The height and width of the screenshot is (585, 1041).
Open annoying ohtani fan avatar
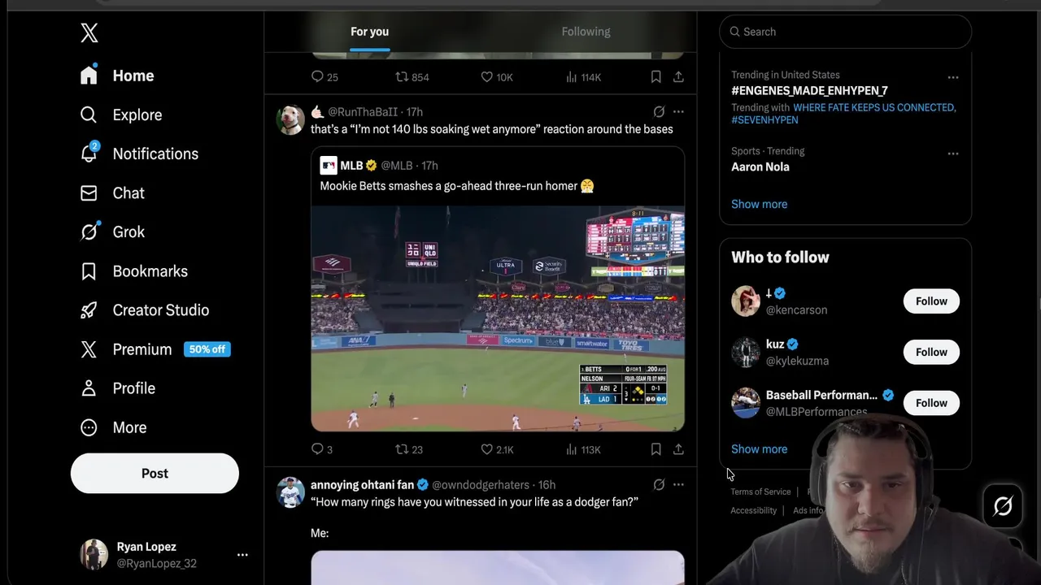tap(290, 492)
